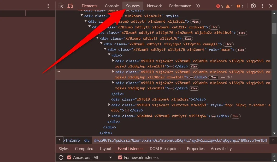Open DevTools settings gear
This screenshot has width=277, height=162.
(253, 6)
